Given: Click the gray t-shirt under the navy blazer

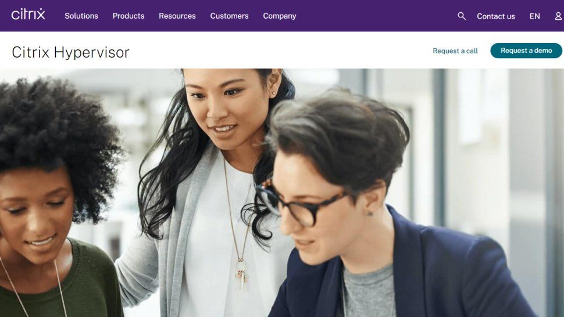Looking at the screenshot, I should point(369,292).
